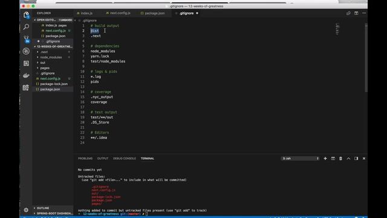Click '.nyc_output' on line 15

coord(102,97)
